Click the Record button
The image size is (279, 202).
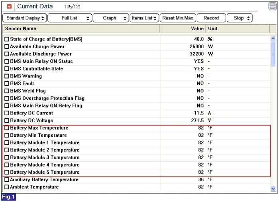(211, 18)
